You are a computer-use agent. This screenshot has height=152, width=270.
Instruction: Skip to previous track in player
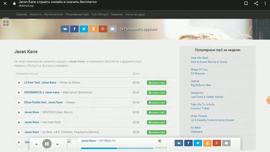(x=36, y=144)
